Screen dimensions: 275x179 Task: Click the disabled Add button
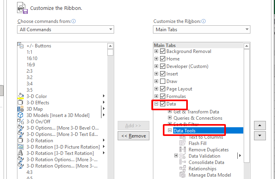point(134,125)
